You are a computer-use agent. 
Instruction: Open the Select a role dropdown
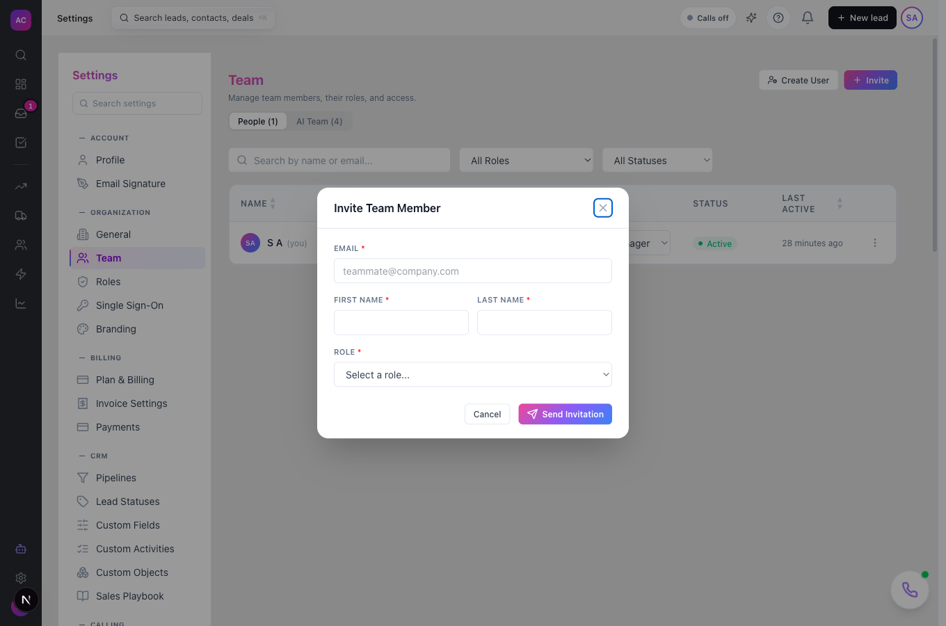(x=473, y=374)
